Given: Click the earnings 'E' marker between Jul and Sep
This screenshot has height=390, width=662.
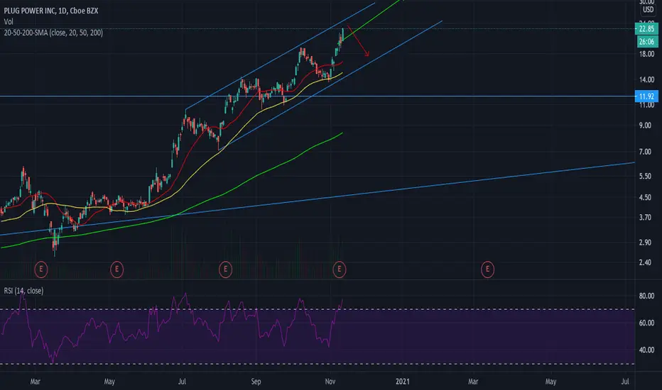Looking at the screenshot, I should (x=225, y=269).
